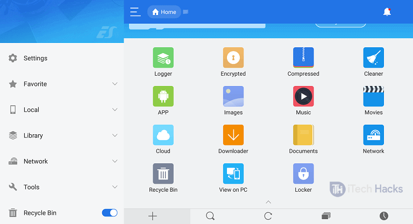413x224 pixels.
Task: Open the Movies clapperboard icon
Action: [373, 96]
